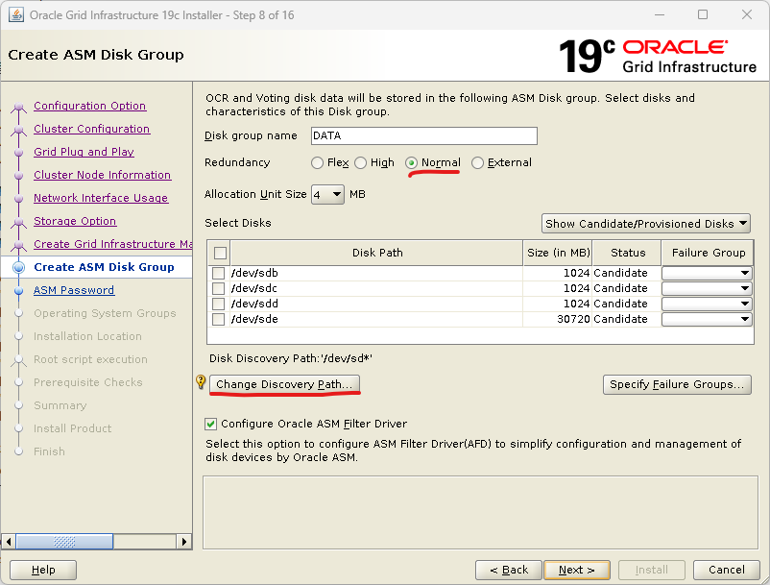Screen dimensions: 770x585
Task: Click Specify Failure Groups button
Action: (x=677, y=384)
